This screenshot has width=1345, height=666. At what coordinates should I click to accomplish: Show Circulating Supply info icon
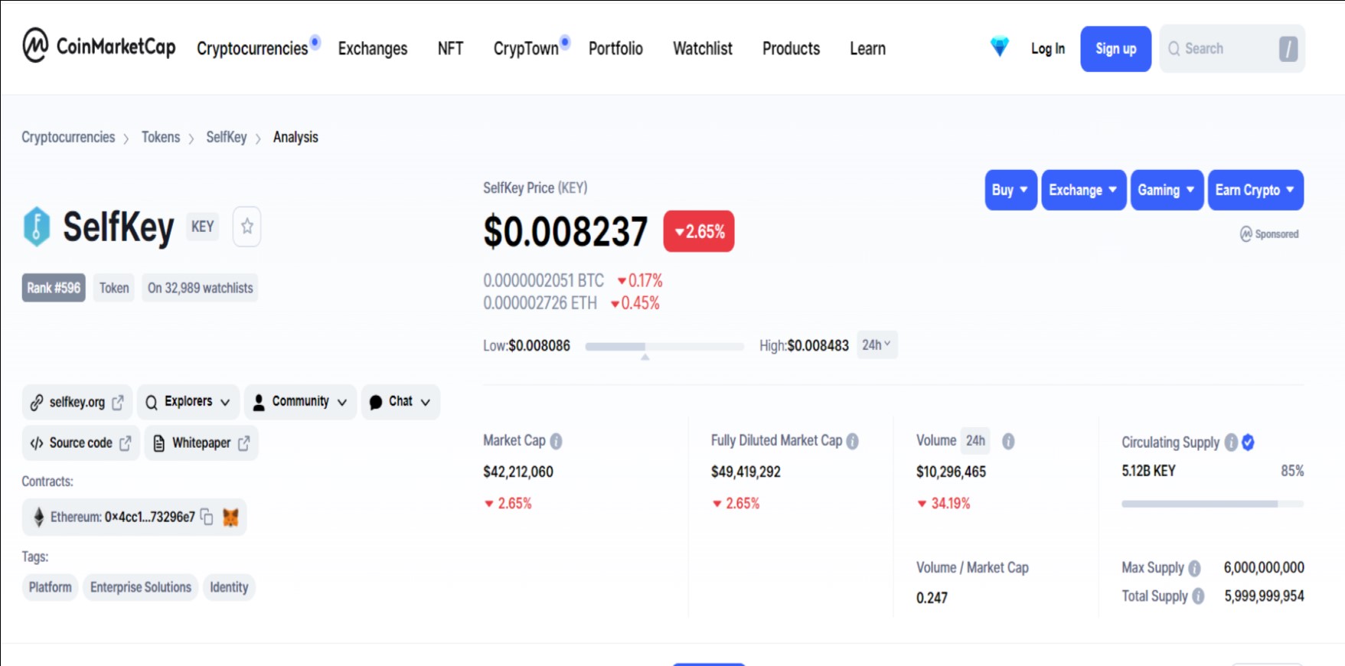[1231, 442]
